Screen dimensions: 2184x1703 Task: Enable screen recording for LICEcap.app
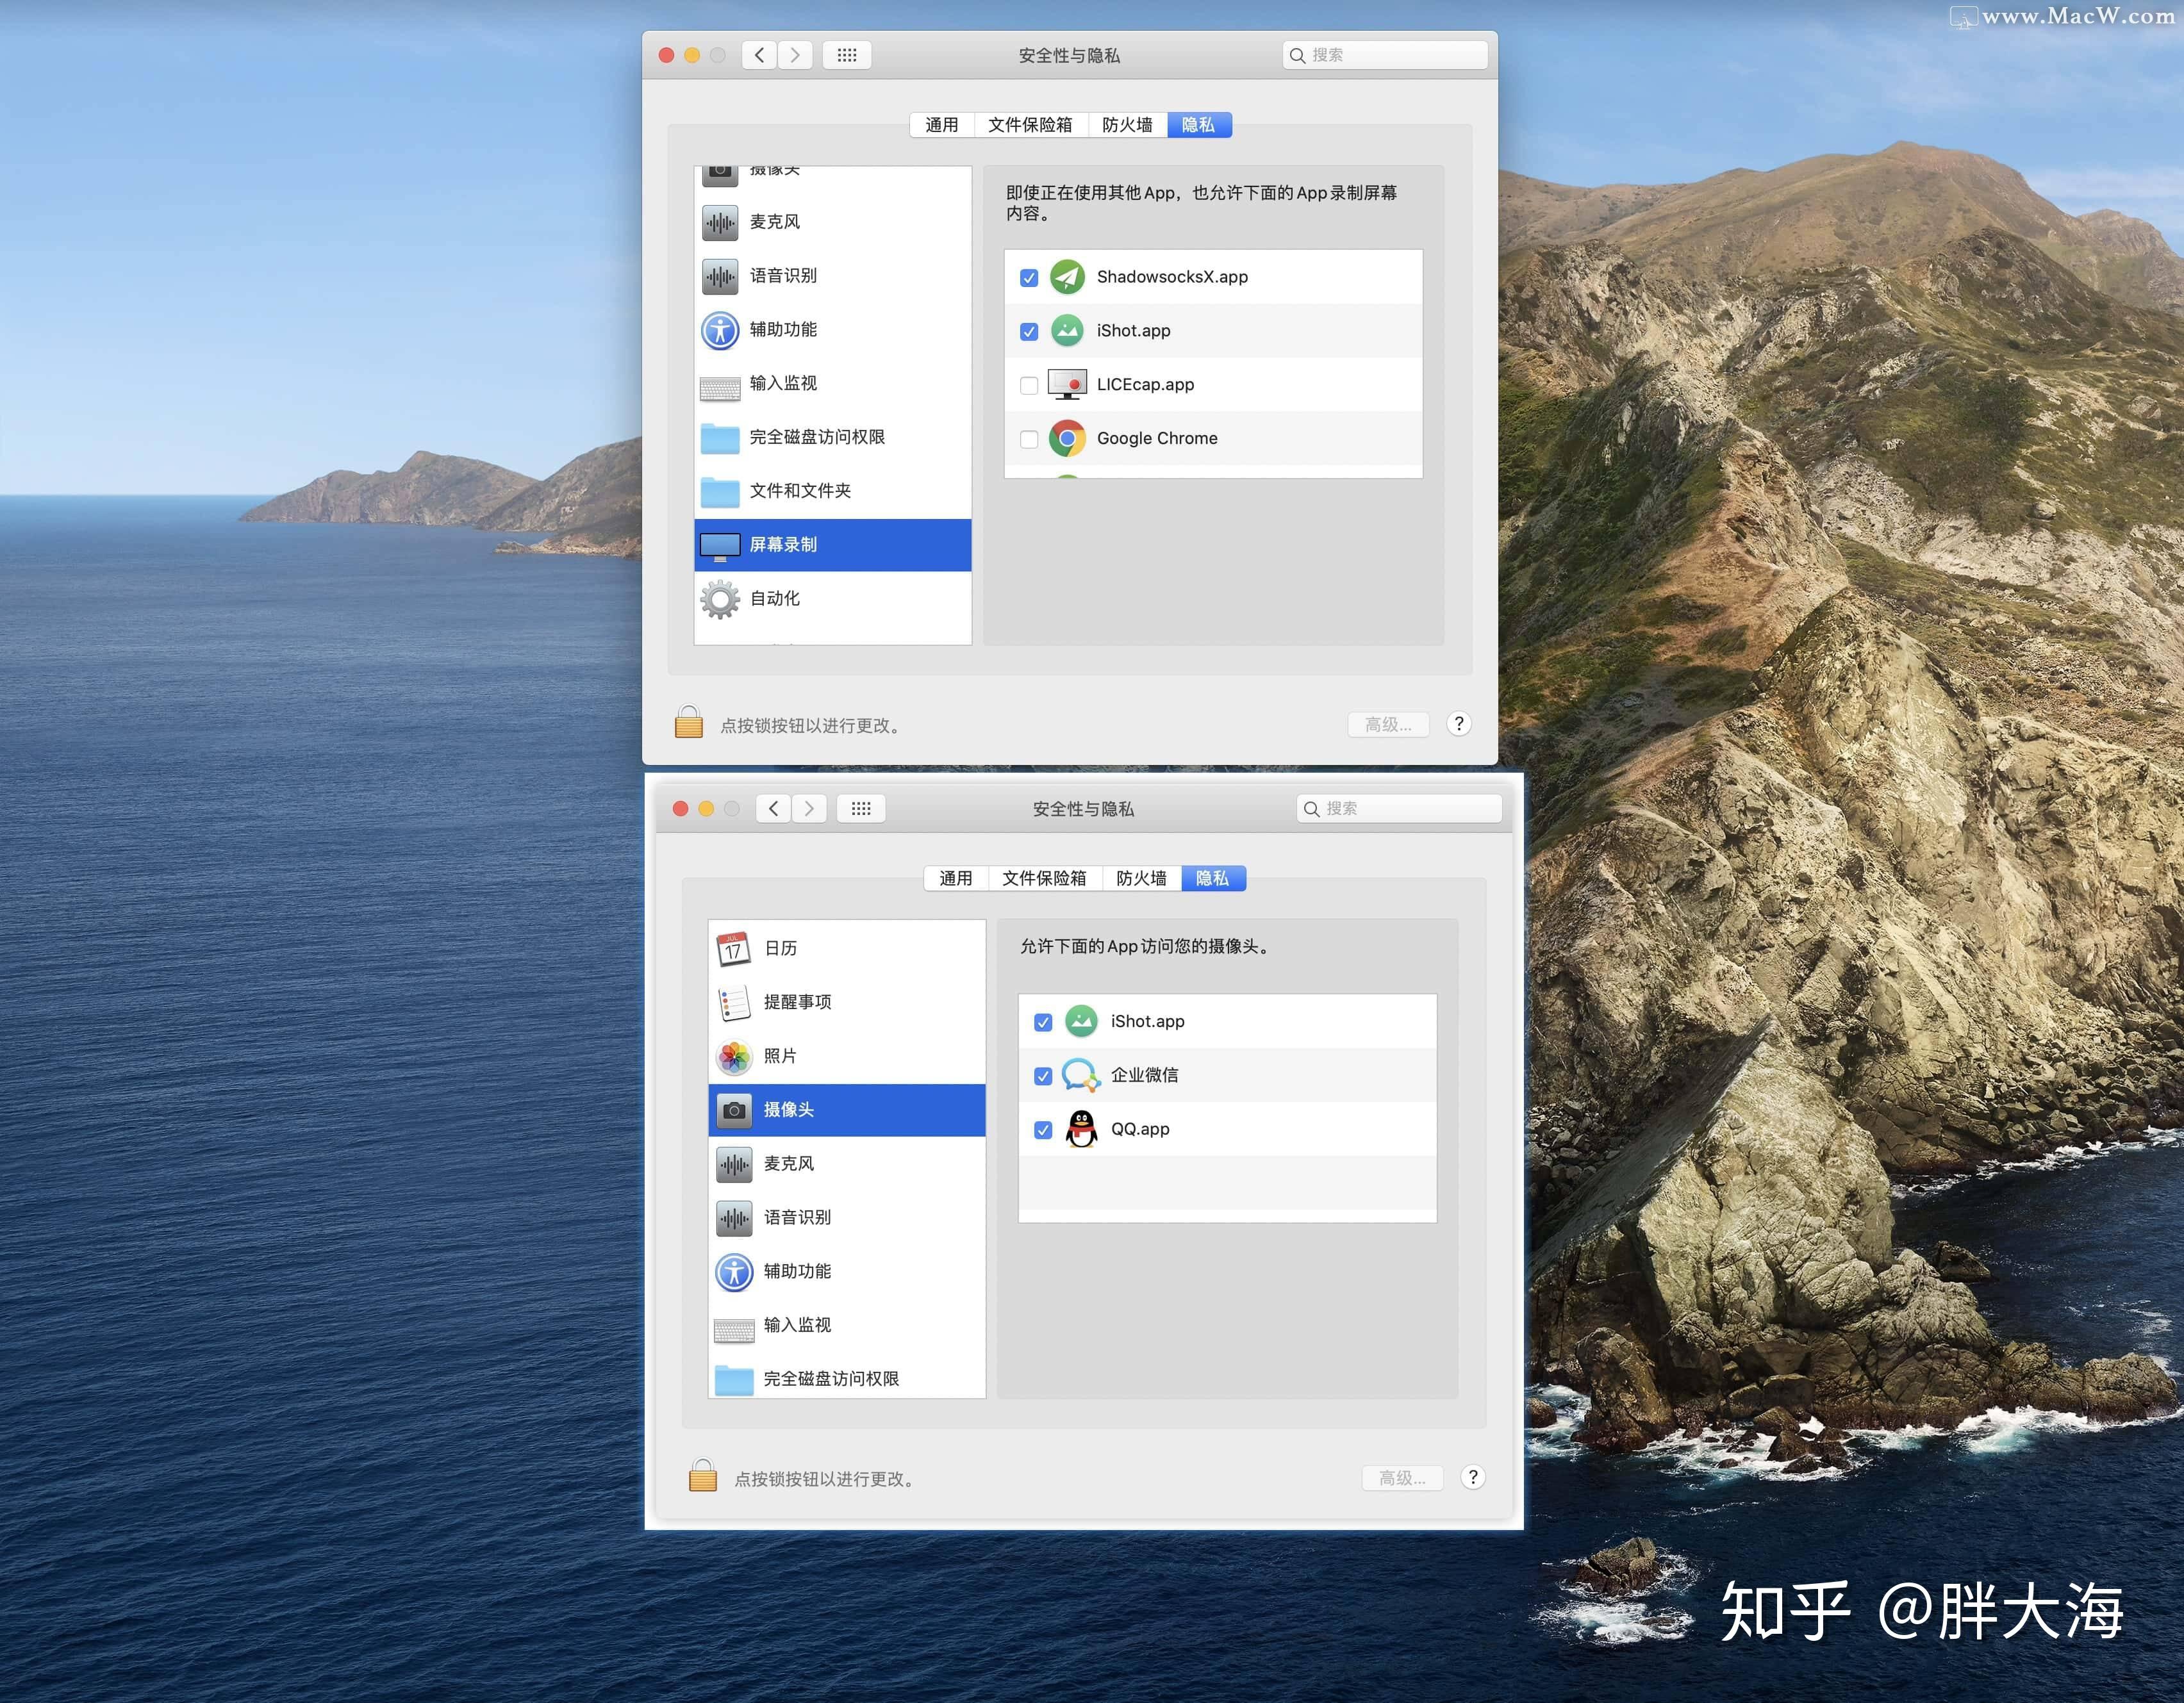coord(1029,384)
